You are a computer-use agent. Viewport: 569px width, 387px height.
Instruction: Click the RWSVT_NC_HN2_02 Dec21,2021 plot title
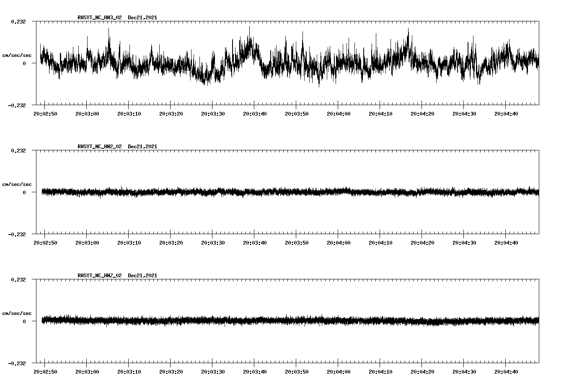(117, 147)
